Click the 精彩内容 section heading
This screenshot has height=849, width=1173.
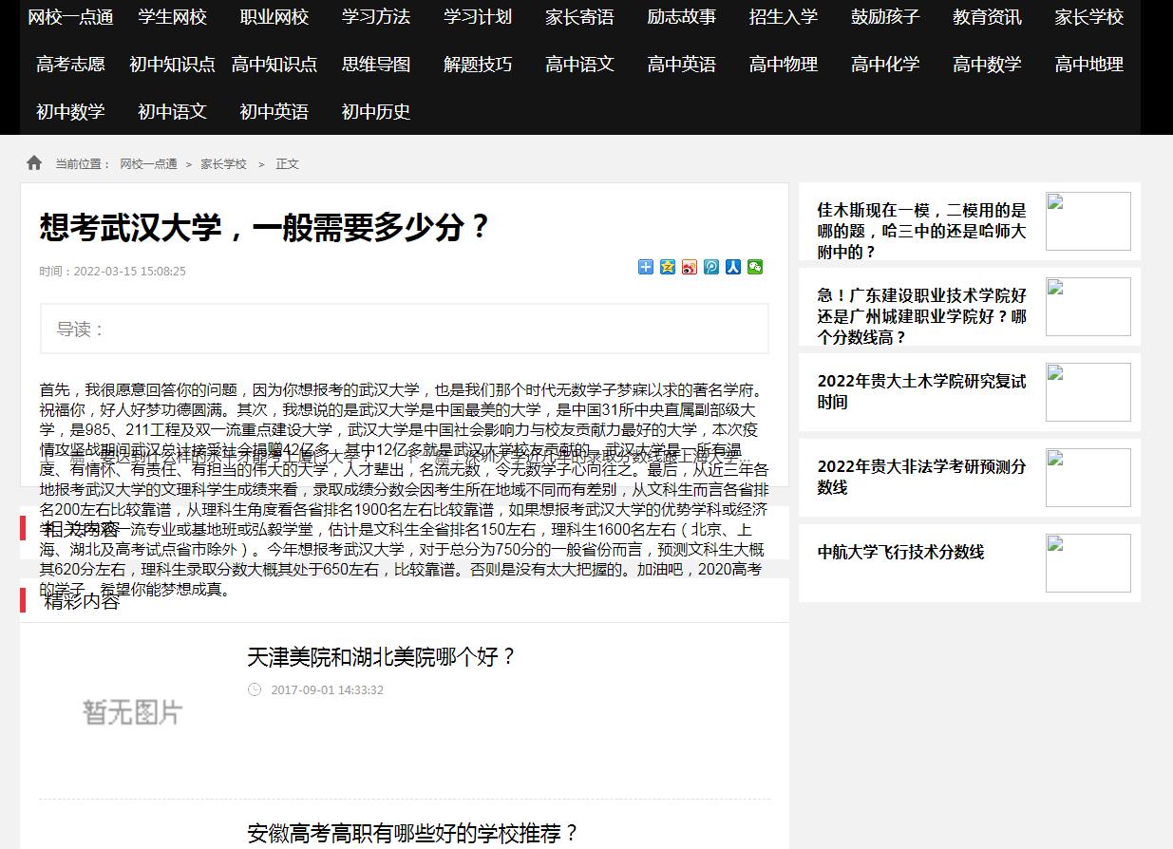coord(81,600)
